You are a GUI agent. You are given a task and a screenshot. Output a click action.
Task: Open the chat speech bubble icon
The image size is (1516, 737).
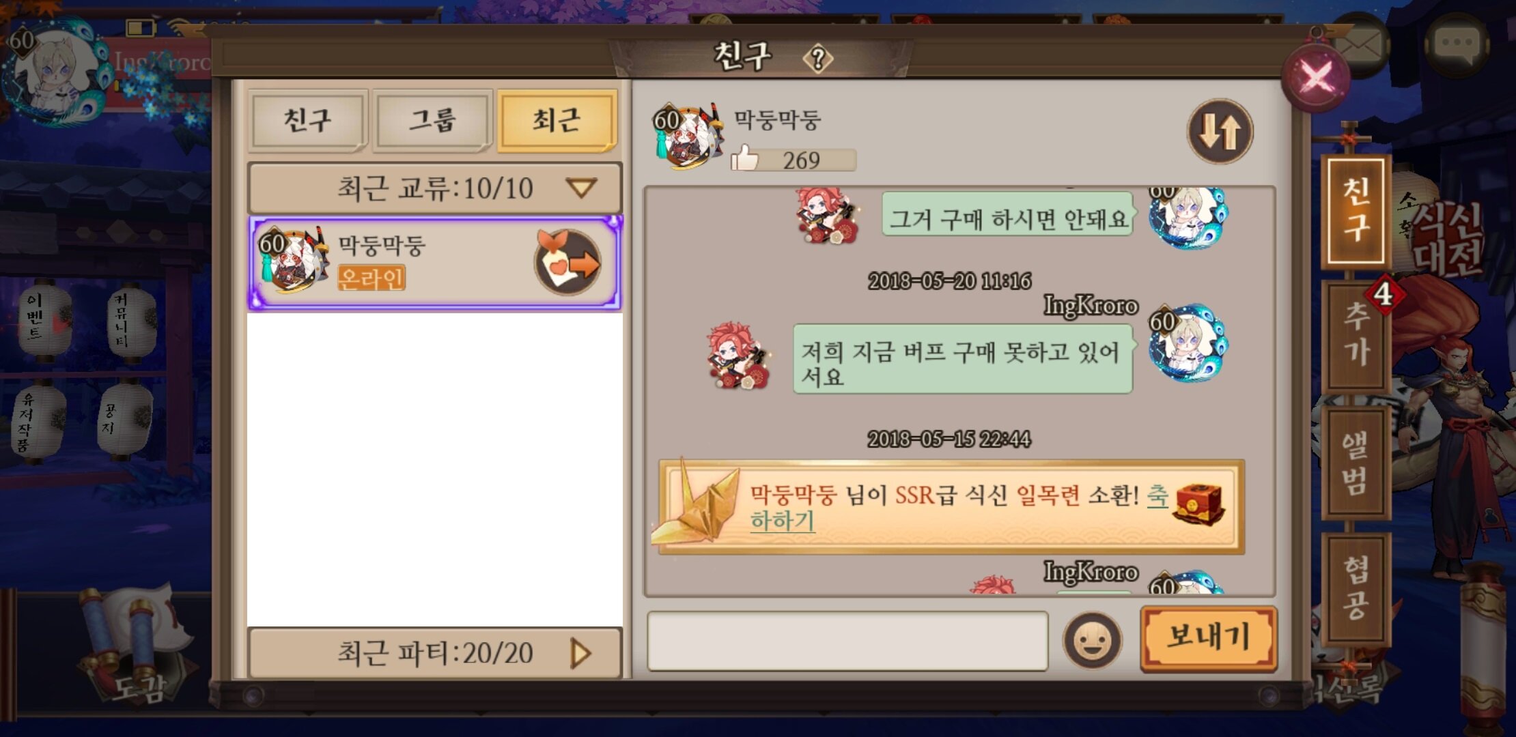(x=1457, y=44)
